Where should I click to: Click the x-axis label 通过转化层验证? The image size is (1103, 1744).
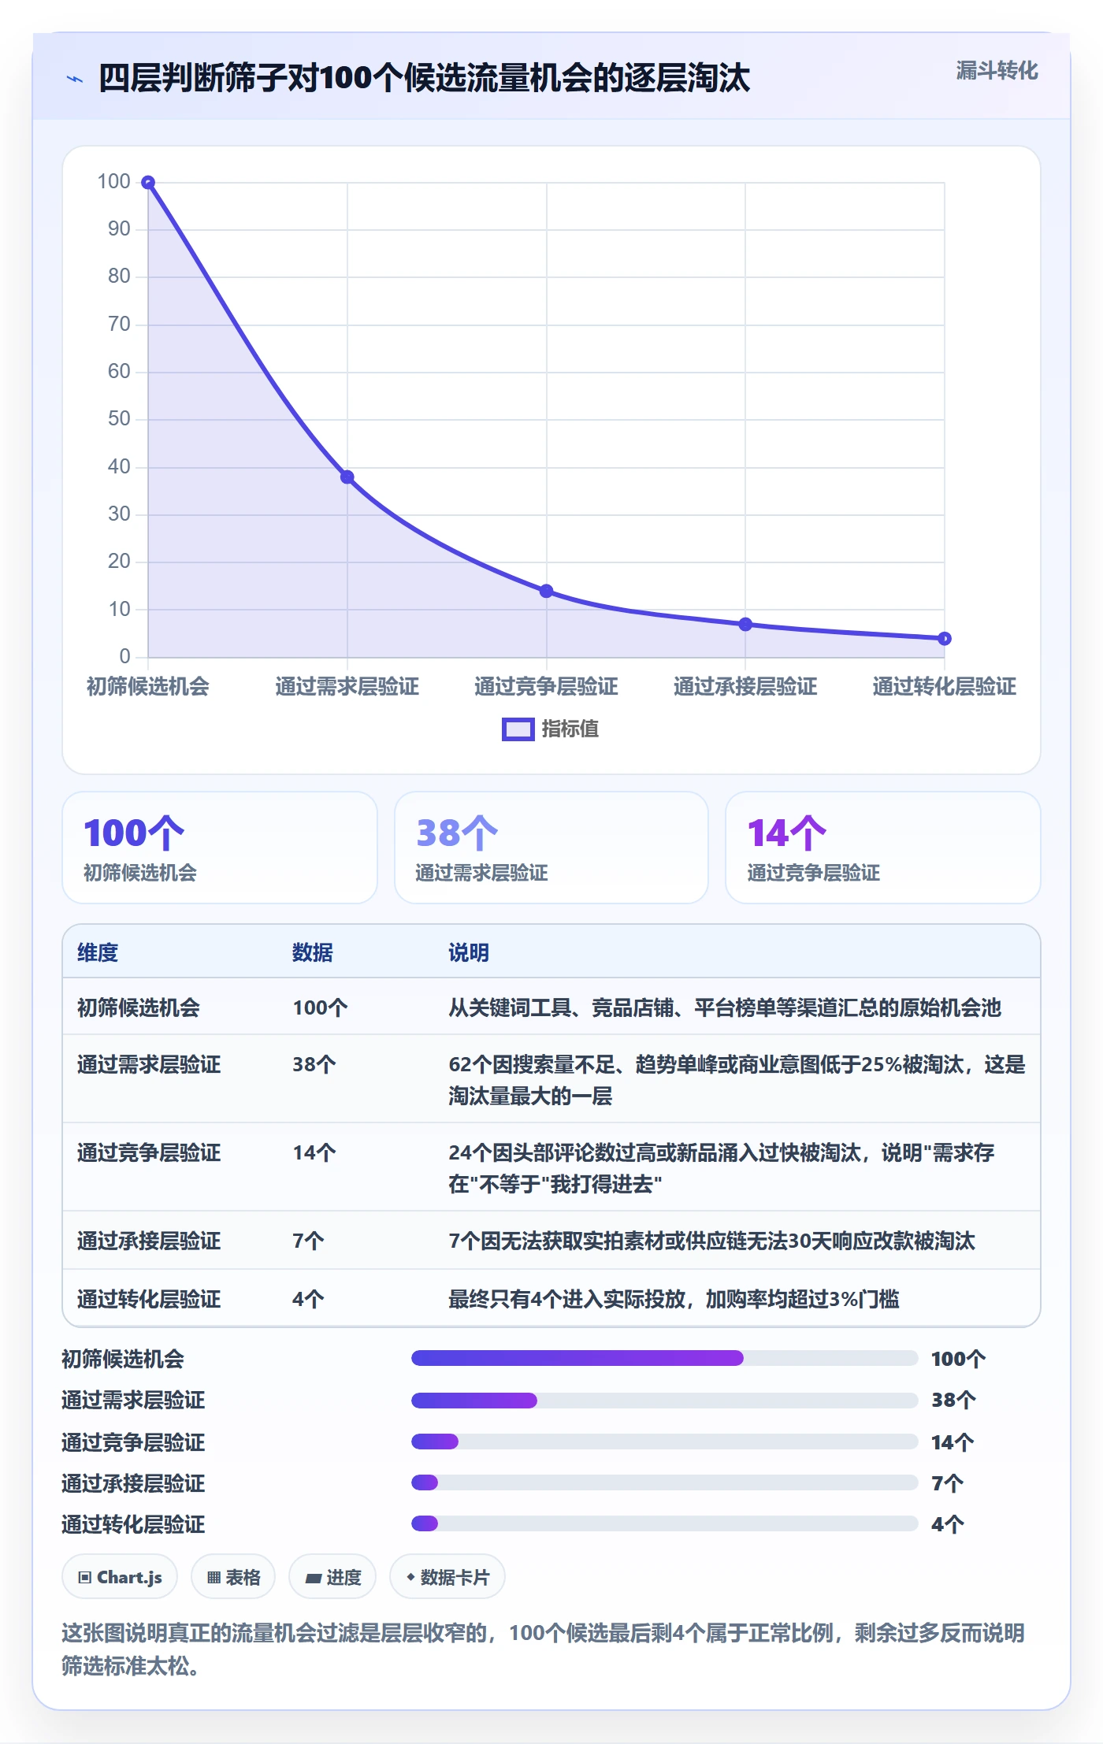tap(944, 687)
